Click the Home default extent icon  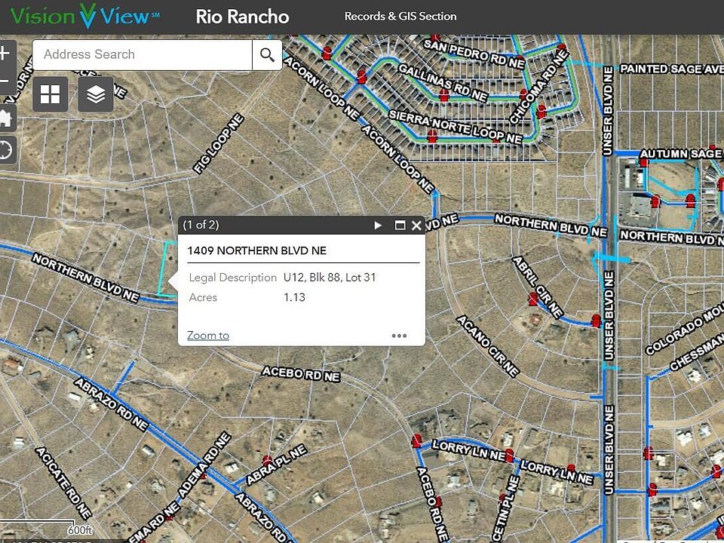point(5,118)
